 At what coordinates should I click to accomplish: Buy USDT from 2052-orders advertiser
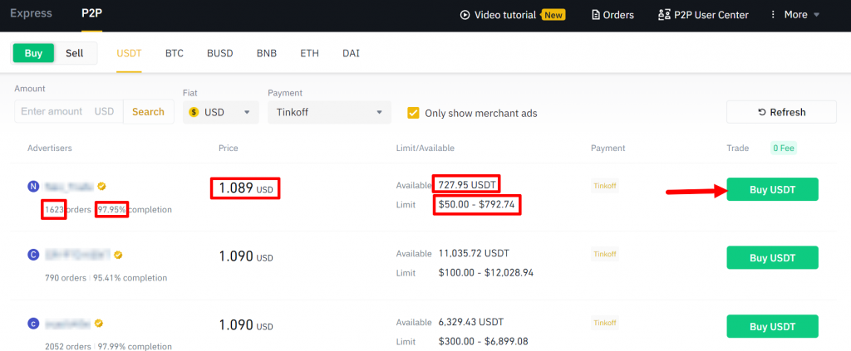point(772,327)
